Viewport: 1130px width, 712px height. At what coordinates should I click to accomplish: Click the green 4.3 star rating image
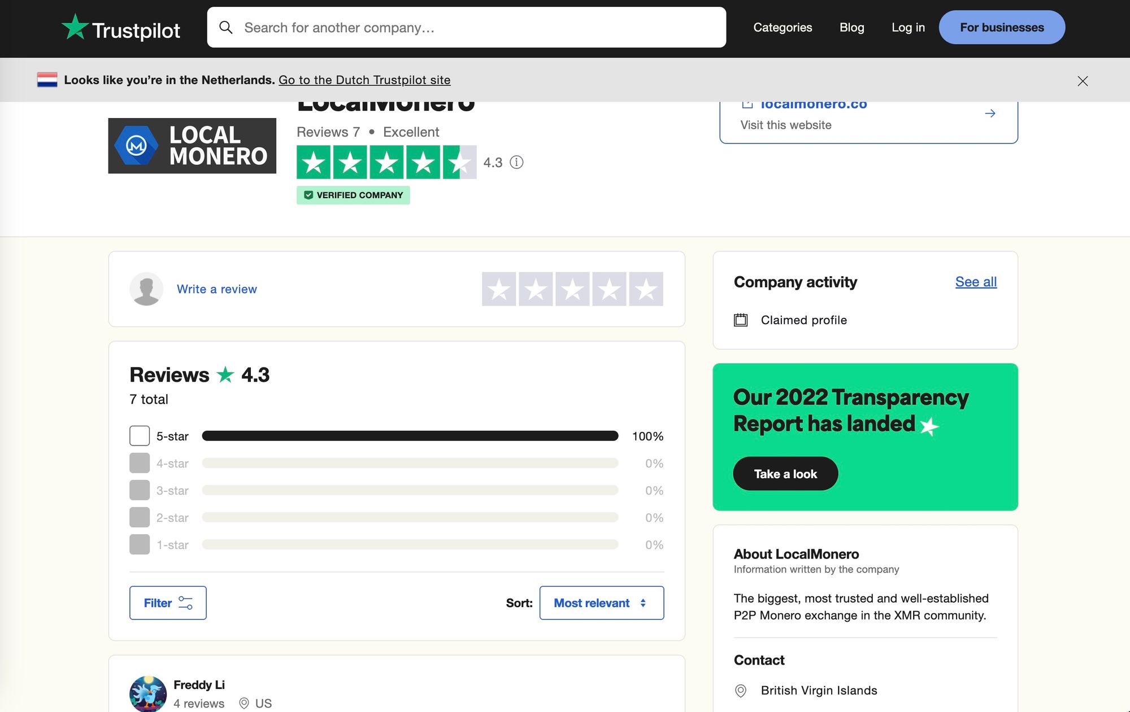386,162
